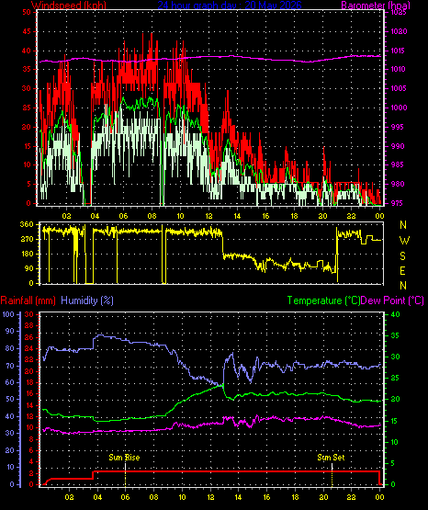Click the 1015 barometer scale value
Image resolution: width=428 pixels, height=510 pixels.
pyautogui.click(x=399, y=51)
